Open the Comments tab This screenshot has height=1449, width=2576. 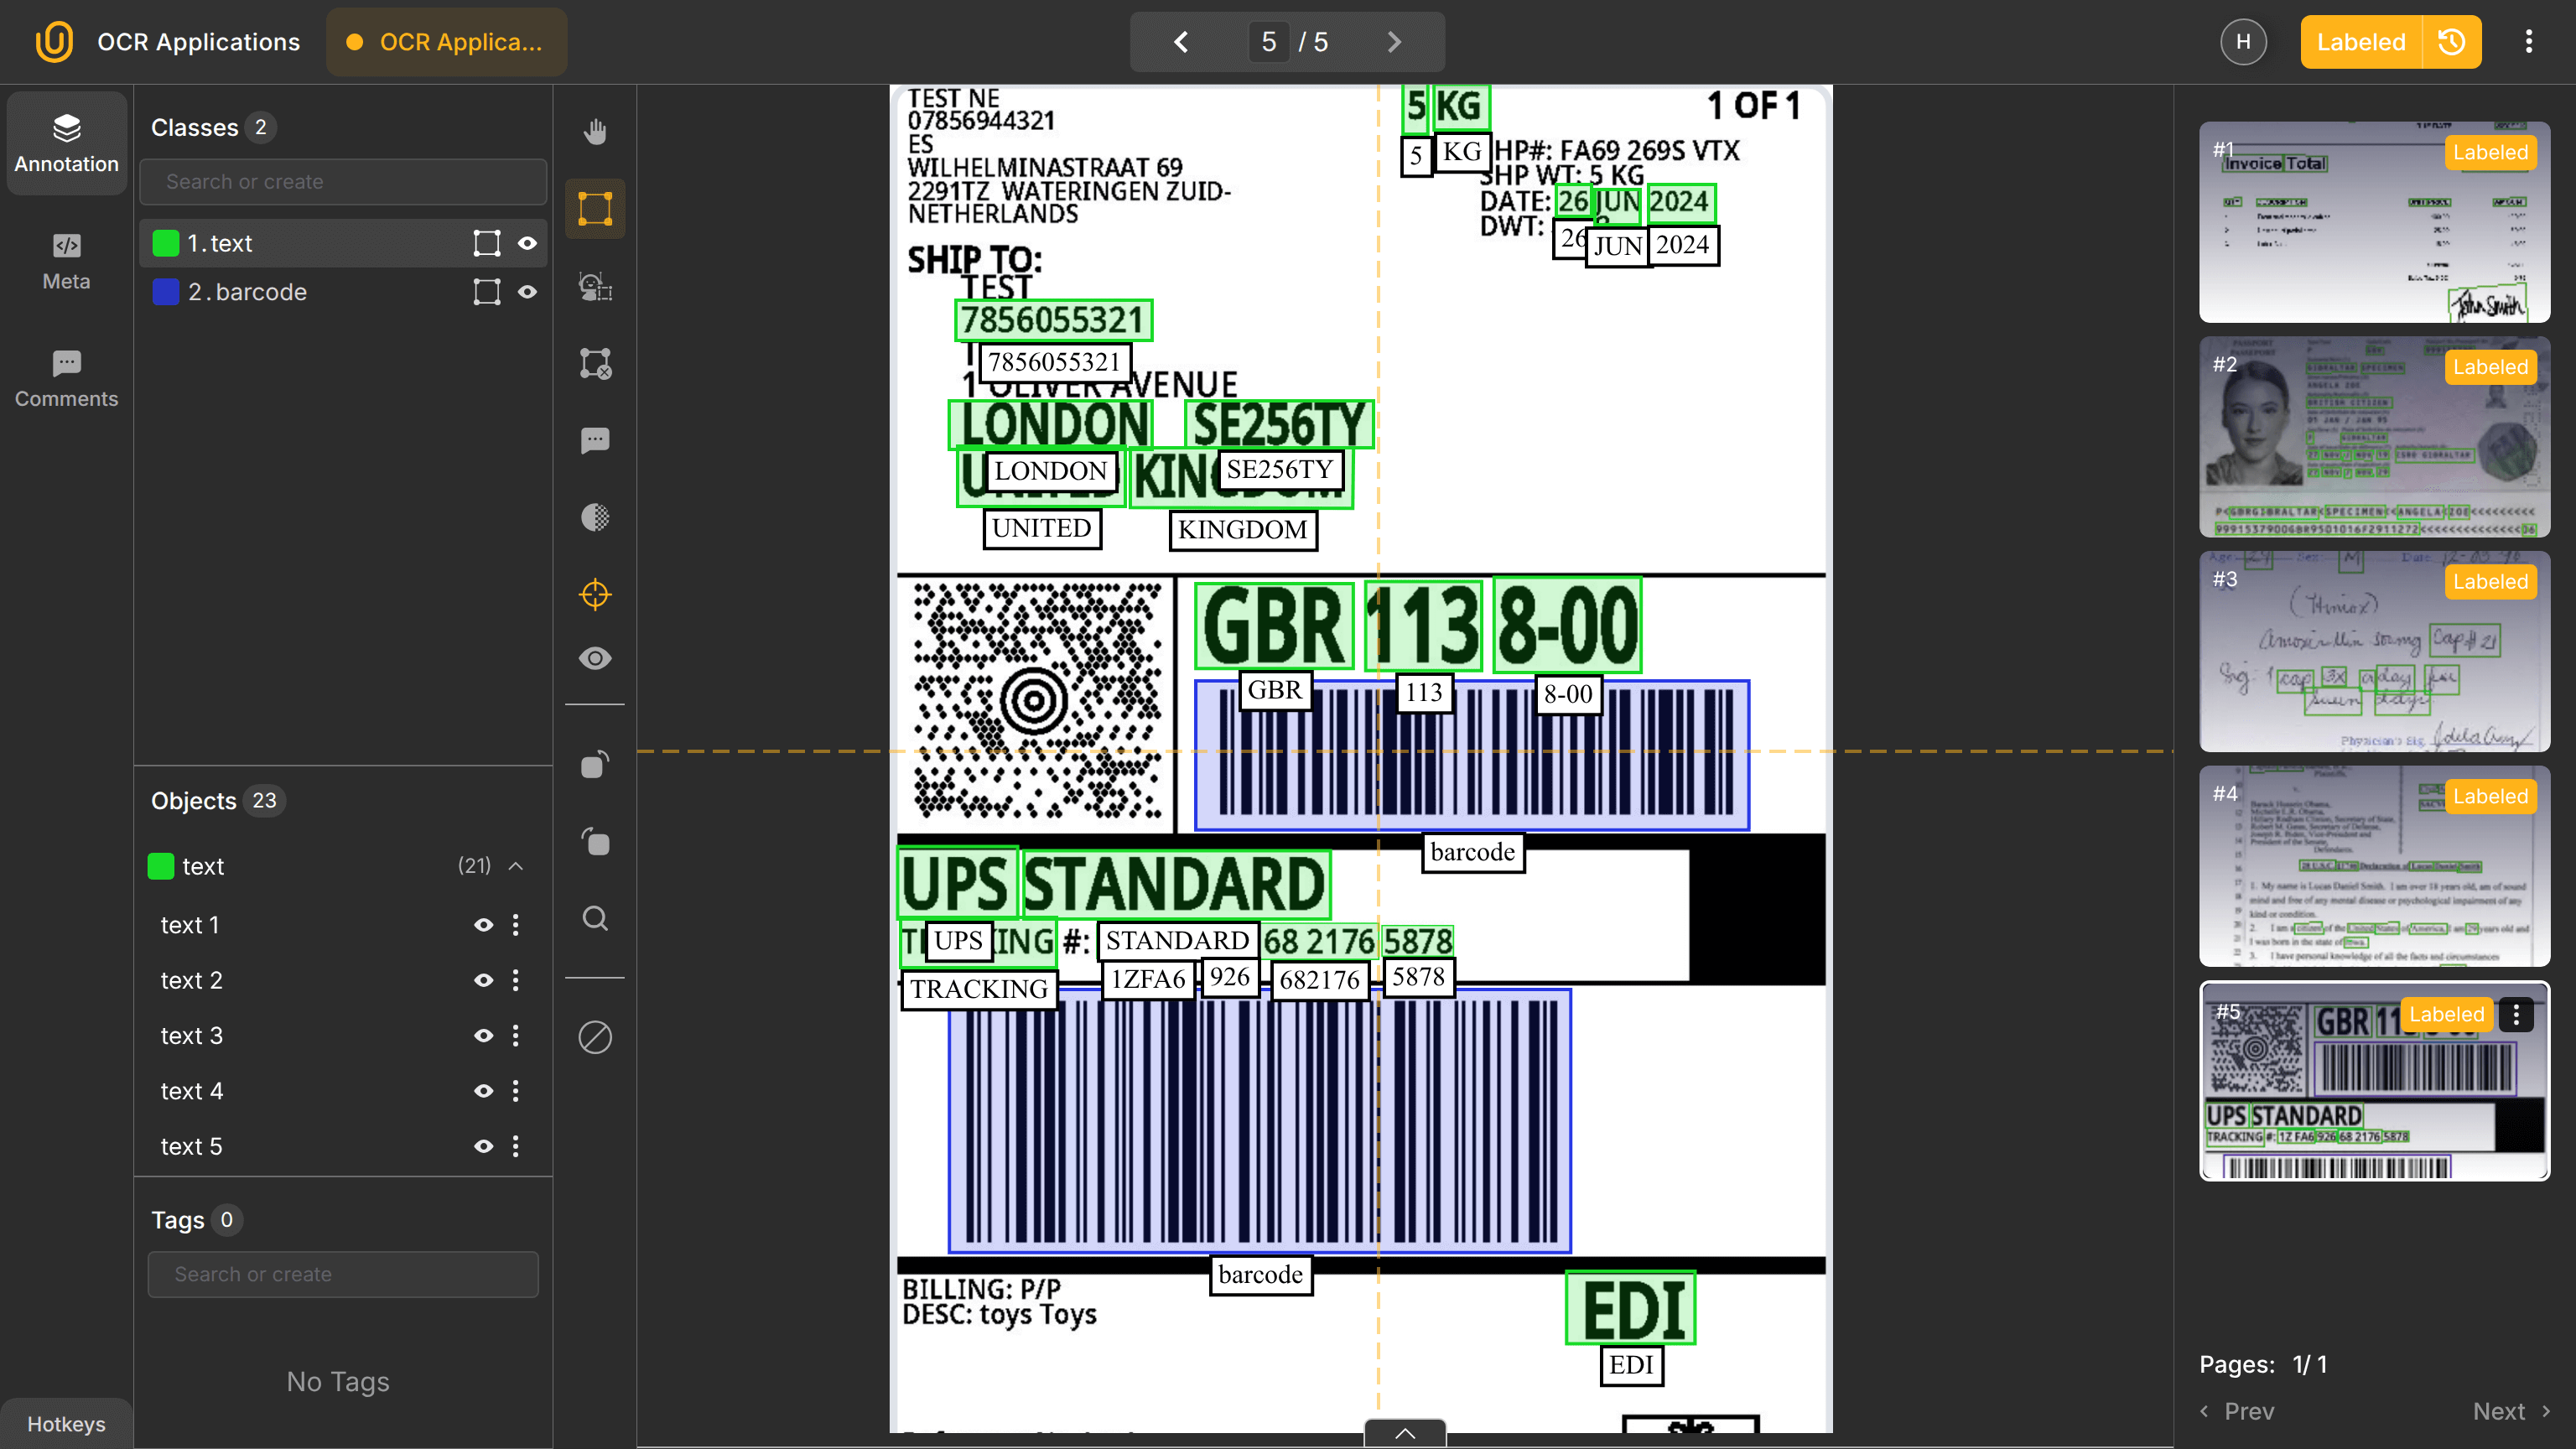tap(66, 378)
